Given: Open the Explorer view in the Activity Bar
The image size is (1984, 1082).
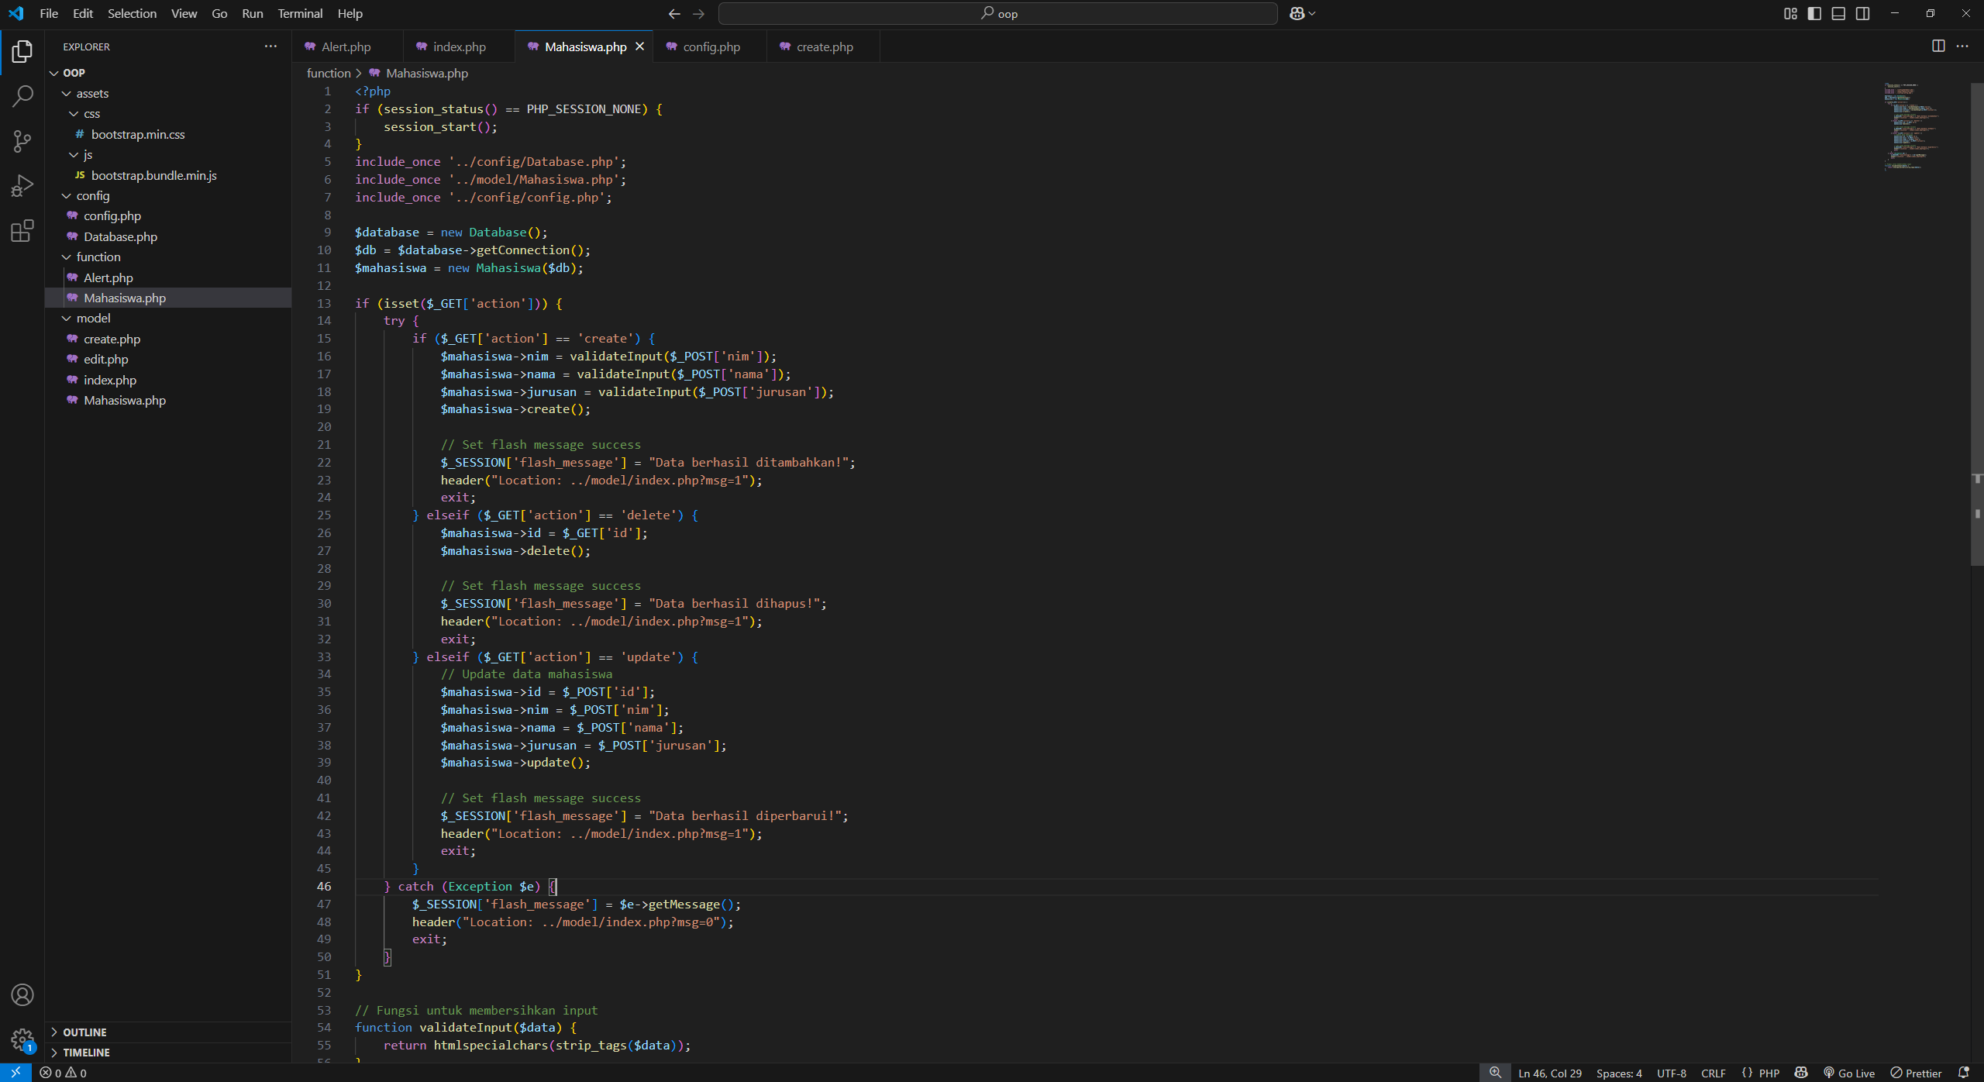Looking at the screenshot, I should pos(22,51).
